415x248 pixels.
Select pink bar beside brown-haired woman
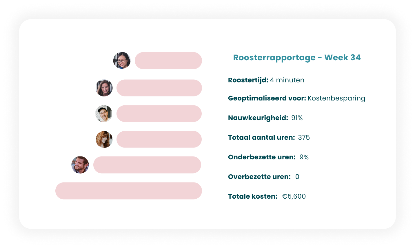click(159, 88)
